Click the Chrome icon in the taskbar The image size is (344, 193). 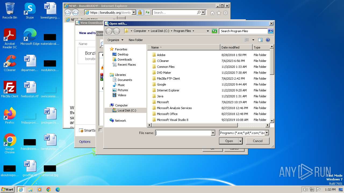49,190
